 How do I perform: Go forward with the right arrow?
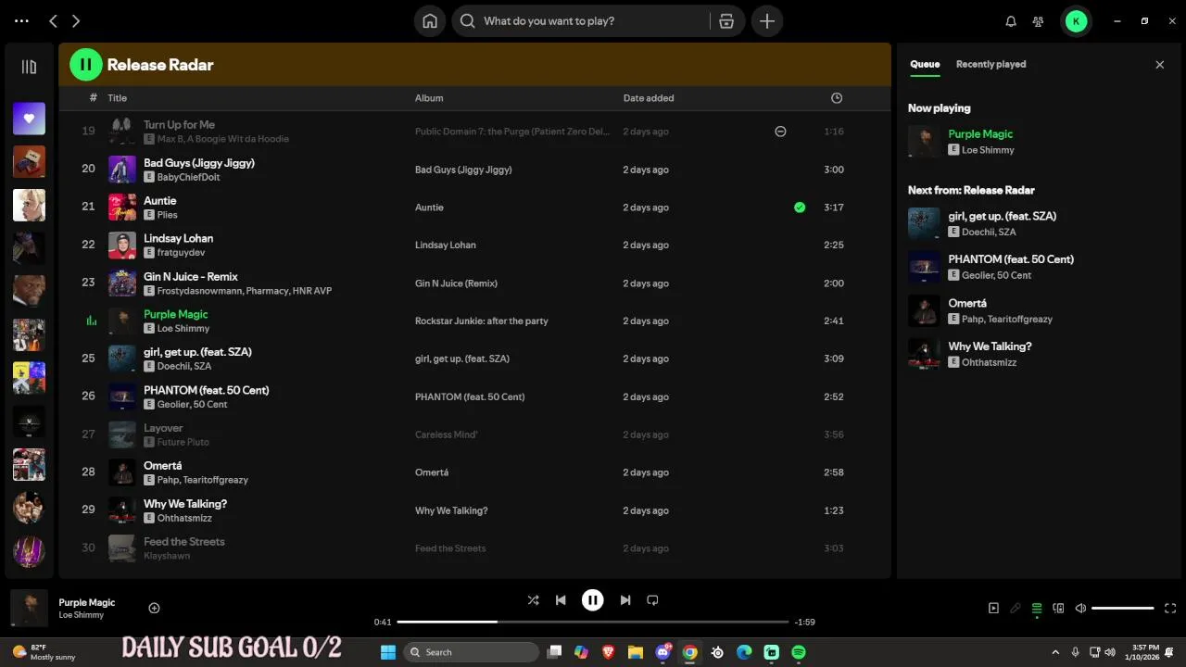(x=76, y=21)
